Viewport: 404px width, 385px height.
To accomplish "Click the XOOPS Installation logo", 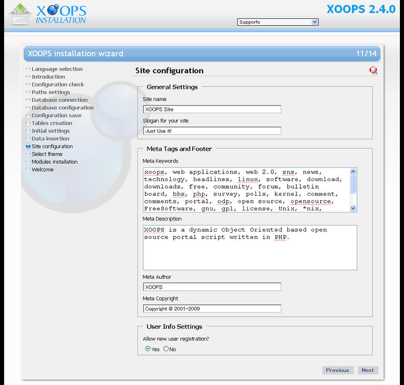I will pyautogui.click(x=48, y=14).
